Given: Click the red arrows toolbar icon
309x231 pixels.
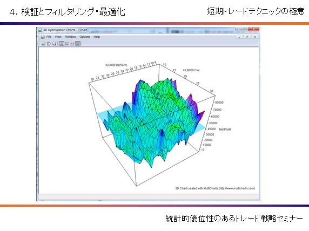Looking at the screenshot, I should tap(72, 44).
